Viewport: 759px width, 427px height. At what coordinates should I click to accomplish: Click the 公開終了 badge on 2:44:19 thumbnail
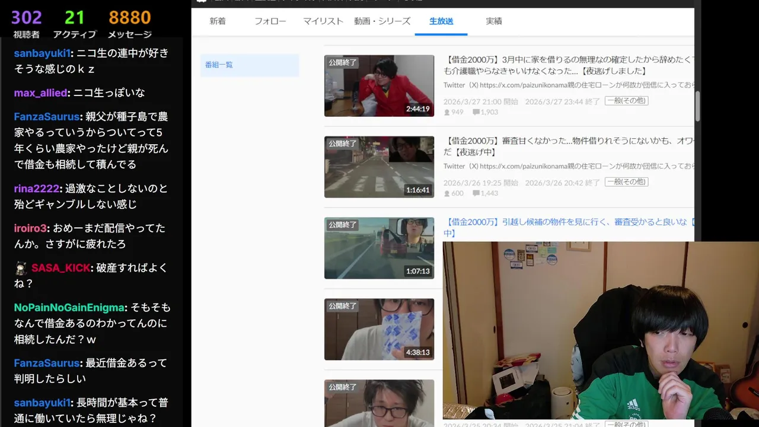click(343, 62)
